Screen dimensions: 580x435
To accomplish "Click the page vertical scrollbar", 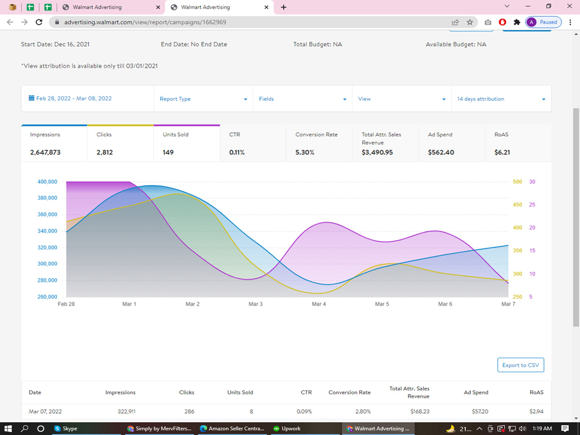I will [576, 217].
